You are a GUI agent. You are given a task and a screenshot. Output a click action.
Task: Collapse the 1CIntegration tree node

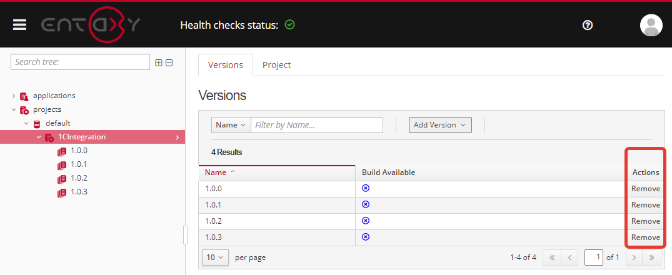pos(39,137)
